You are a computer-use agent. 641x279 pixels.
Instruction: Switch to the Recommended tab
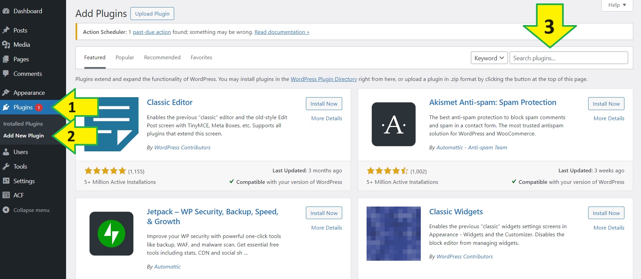point(162,58)
